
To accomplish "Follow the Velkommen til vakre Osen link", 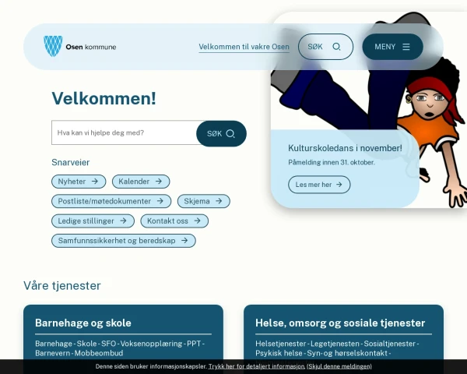I will 244,47.
